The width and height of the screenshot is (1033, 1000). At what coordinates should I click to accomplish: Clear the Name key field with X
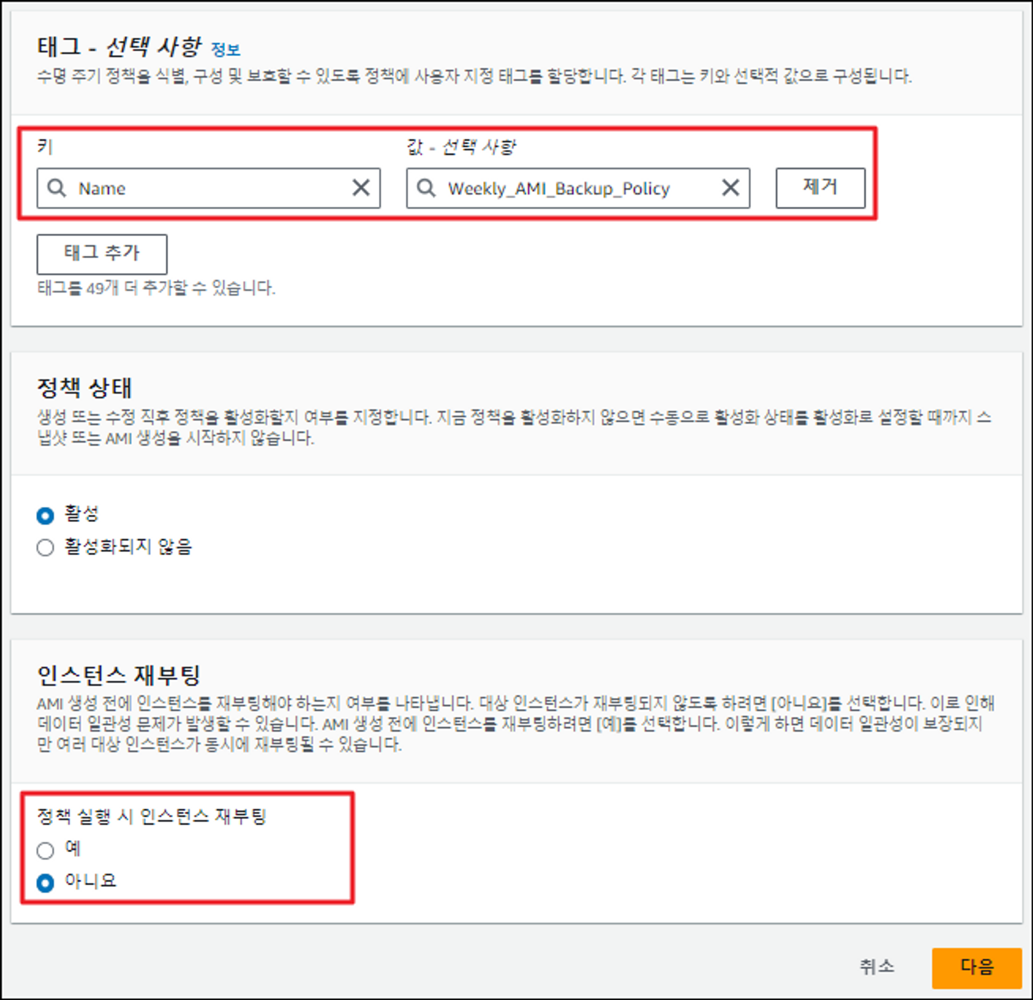coord(361,187)
